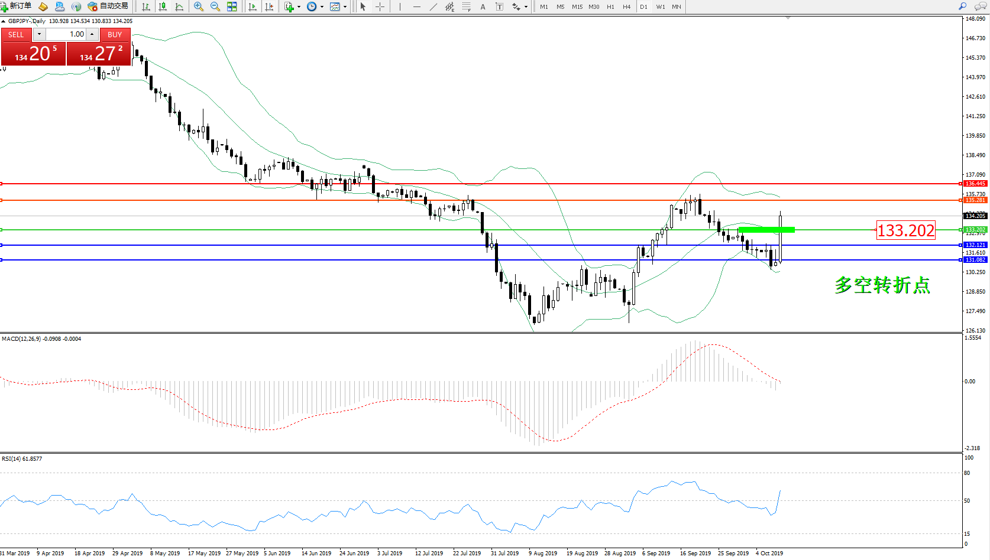Viewport: 990px width, 560px height.
Task: Toggle the chart shift button
Action: click(269, 6)
